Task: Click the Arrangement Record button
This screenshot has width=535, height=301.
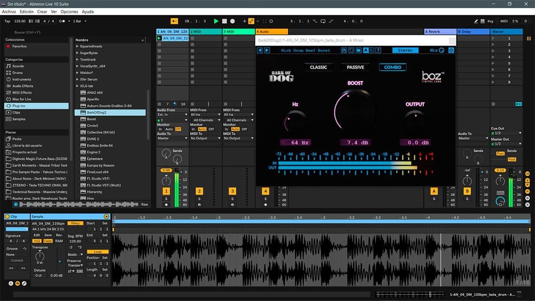Action: (232, 21)
